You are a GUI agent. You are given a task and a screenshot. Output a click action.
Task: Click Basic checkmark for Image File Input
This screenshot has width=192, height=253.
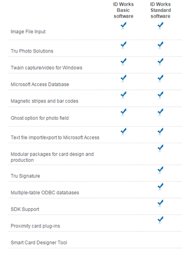[124, 26]
